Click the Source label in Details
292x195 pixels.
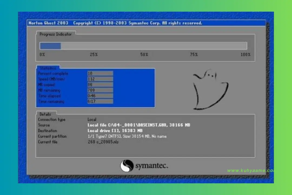click(x=44, y=125)
